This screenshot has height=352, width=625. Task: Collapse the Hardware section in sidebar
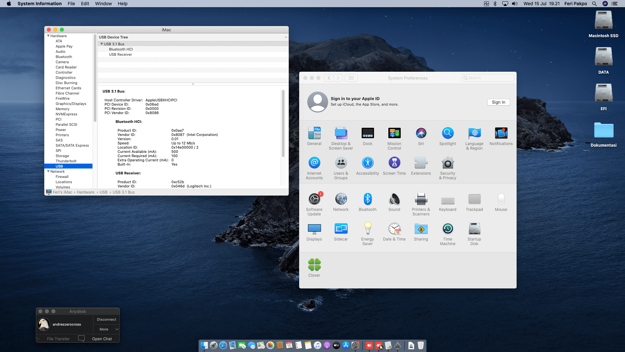pos(48,36)
